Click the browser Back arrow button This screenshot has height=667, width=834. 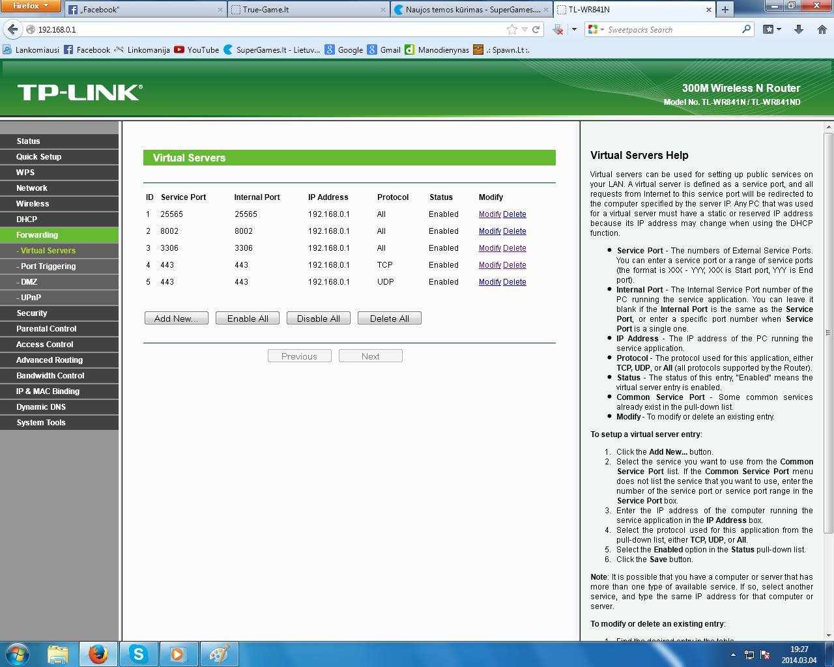pos(12,29)
